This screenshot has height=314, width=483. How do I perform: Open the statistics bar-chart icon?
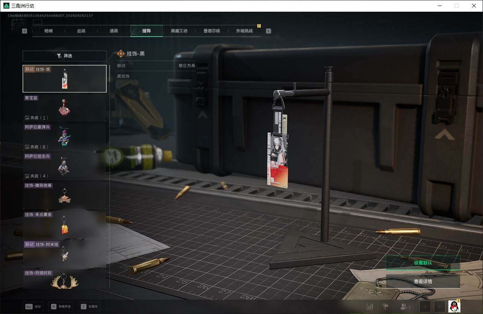click(x=370, y=306)
